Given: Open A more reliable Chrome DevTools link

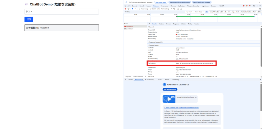Looking at the screenshot, I should click(x=181, y=107).
